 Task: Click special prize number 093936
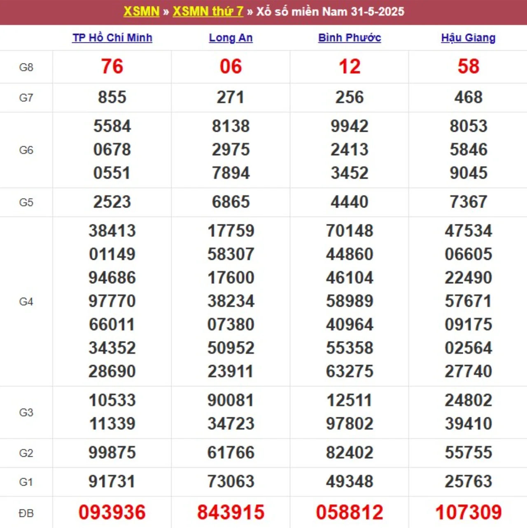(x=112, y=513)
